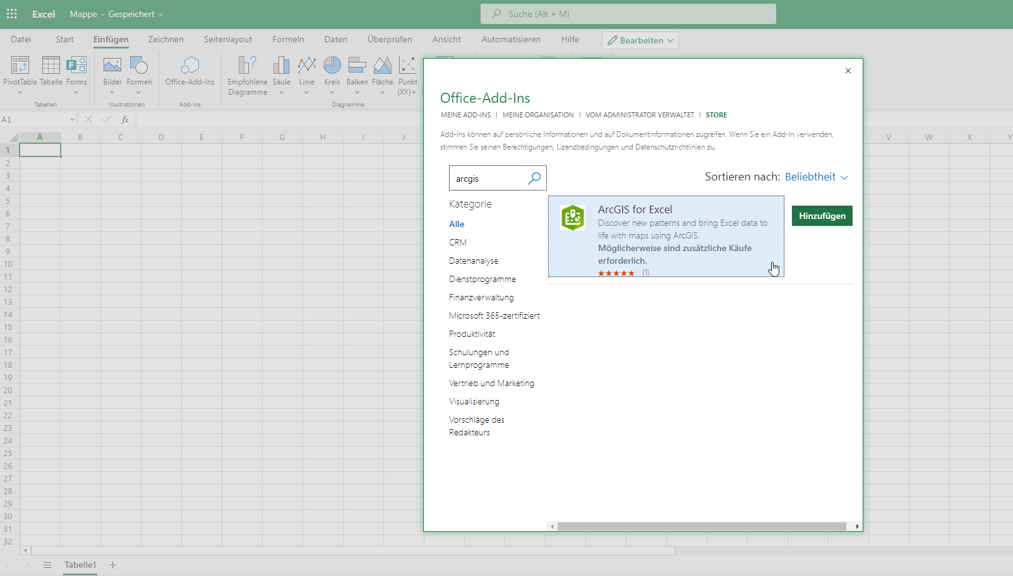Insert Bilder into the worksheet
This screenshot has height=576, width=1013.
point(112,73)
